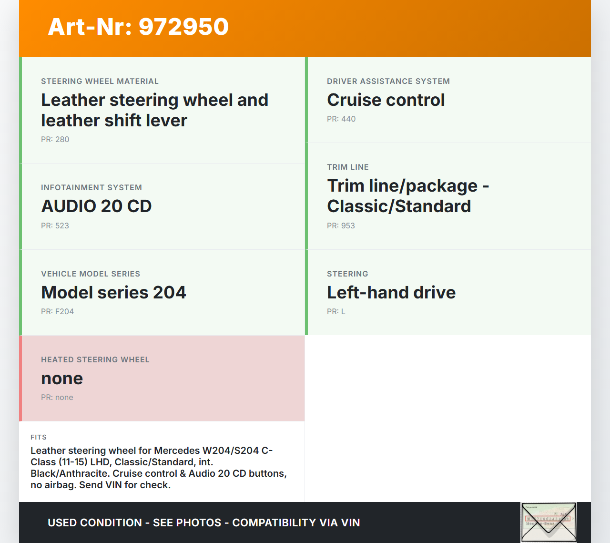Click the envelope VIN icon in the footer

[x=548, y=522]
